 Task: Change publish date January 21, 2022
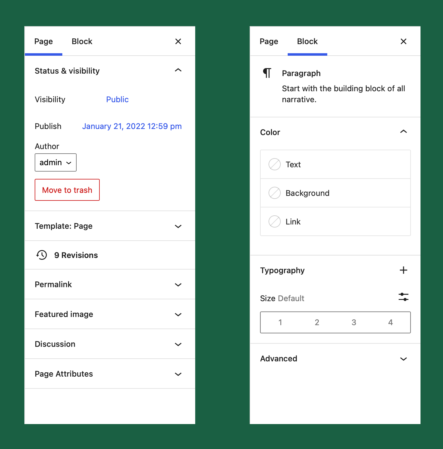pos(132,126)
